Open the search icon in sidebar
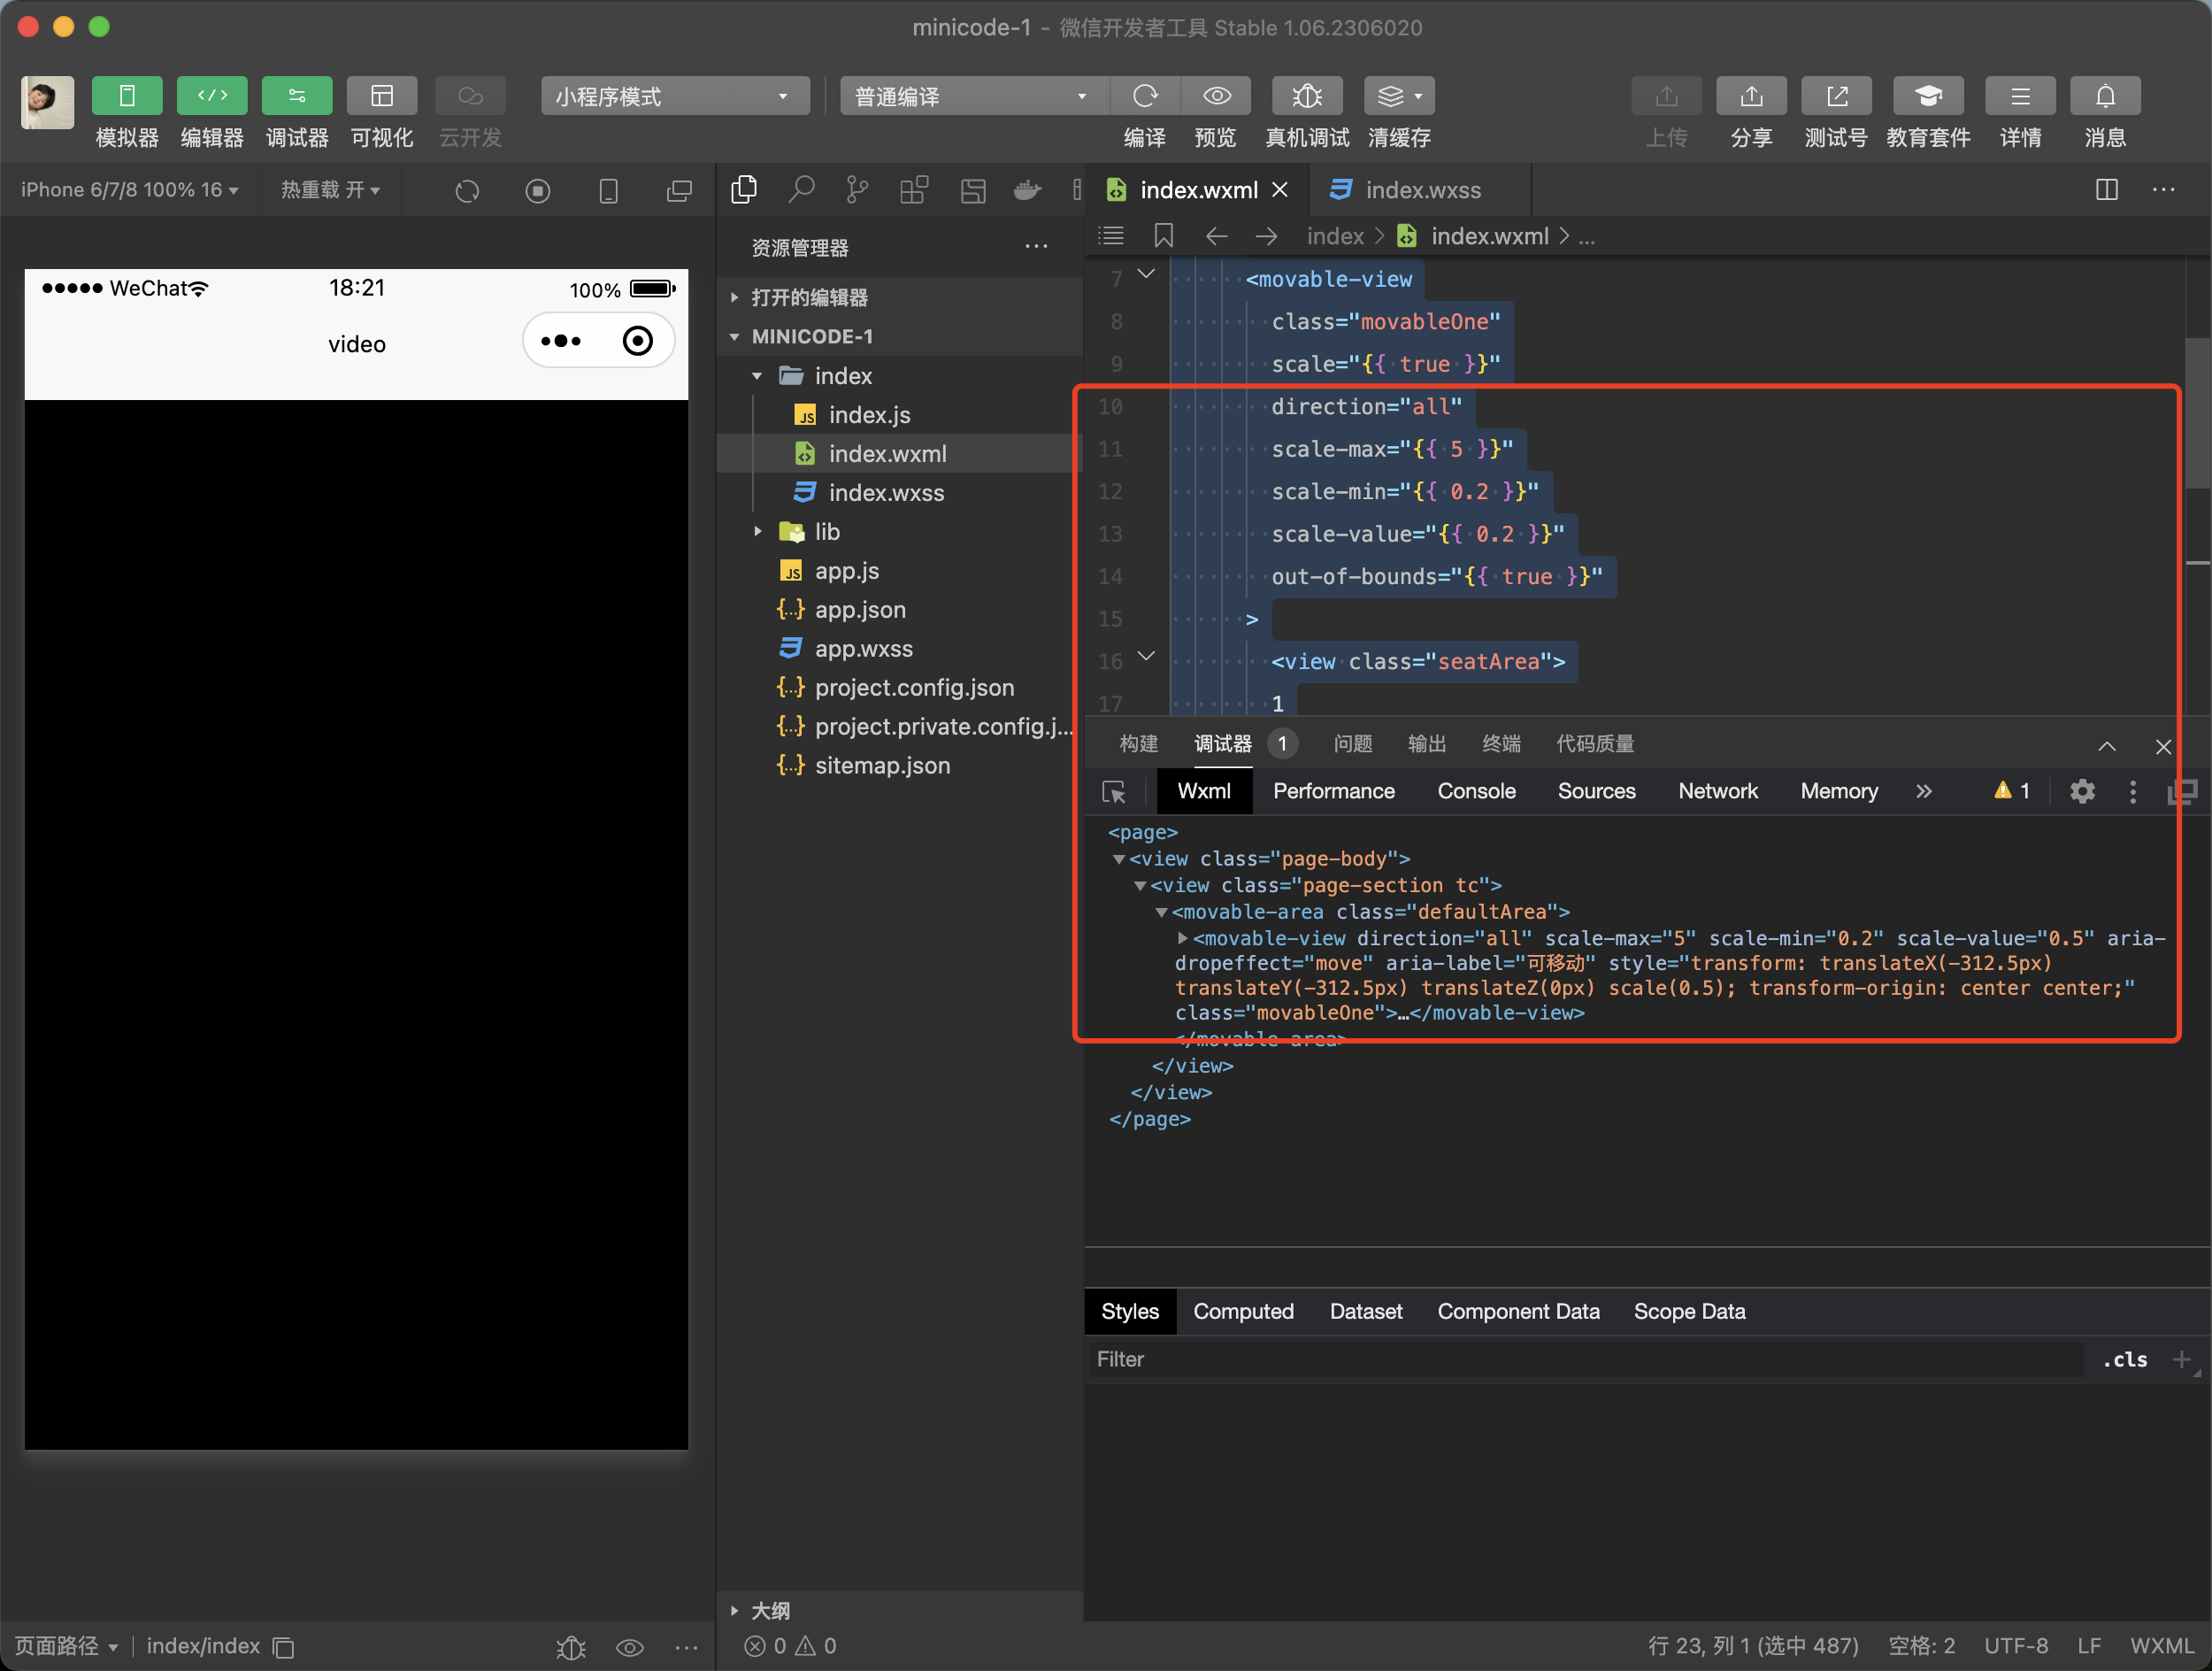 [x=800, y=189]
